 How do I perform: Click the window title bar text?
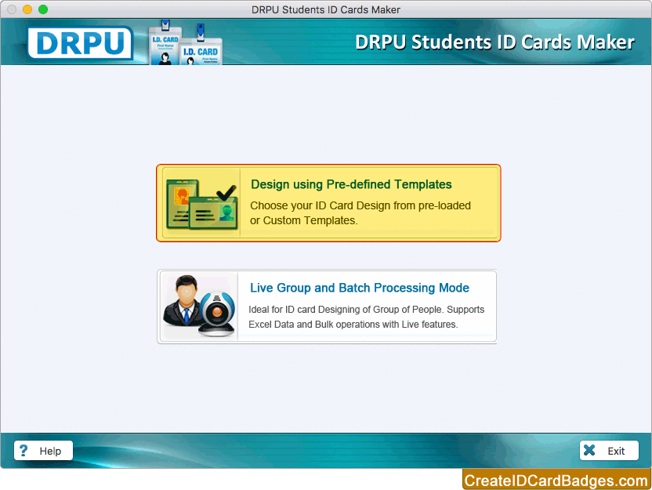pos(326,9)
